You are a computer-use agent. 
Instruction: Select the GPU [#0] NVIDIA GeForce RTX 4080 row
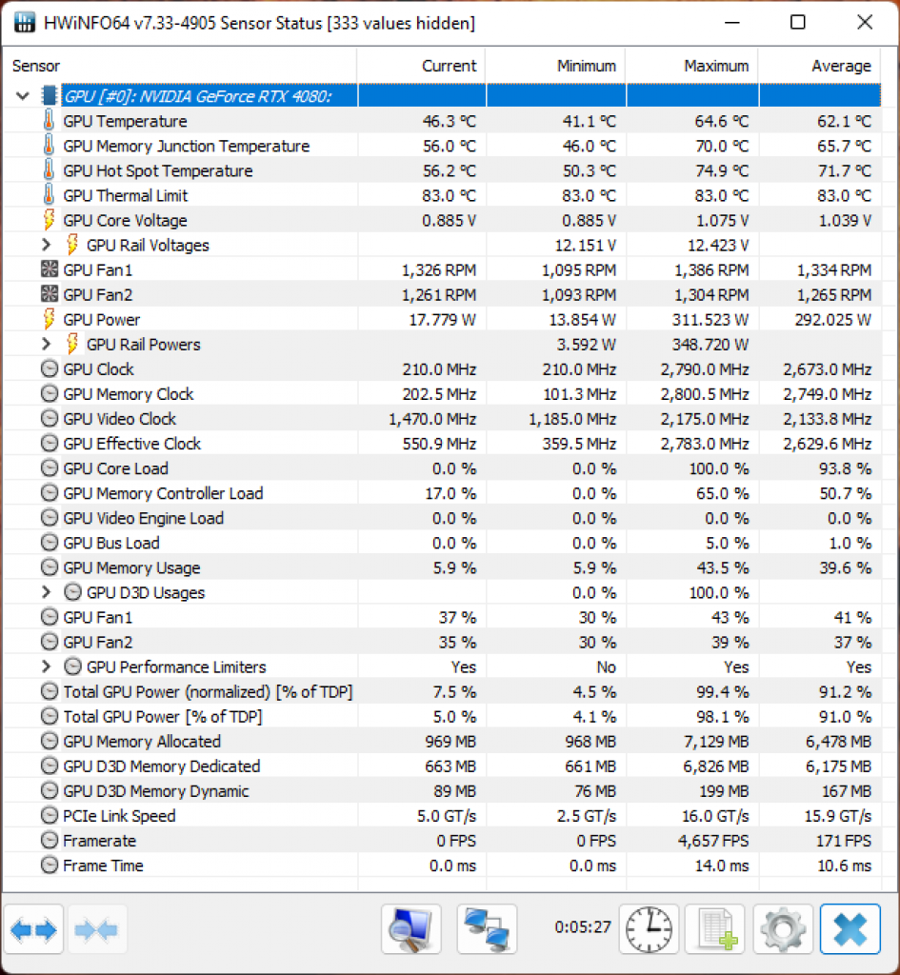pos(470,96)
